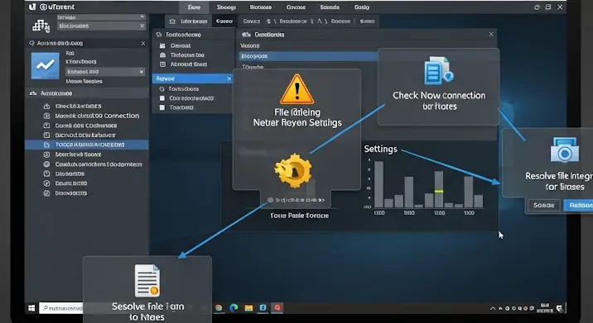
Task: Click the blue camera icon in Resolve card
Action: pos(564,150)
